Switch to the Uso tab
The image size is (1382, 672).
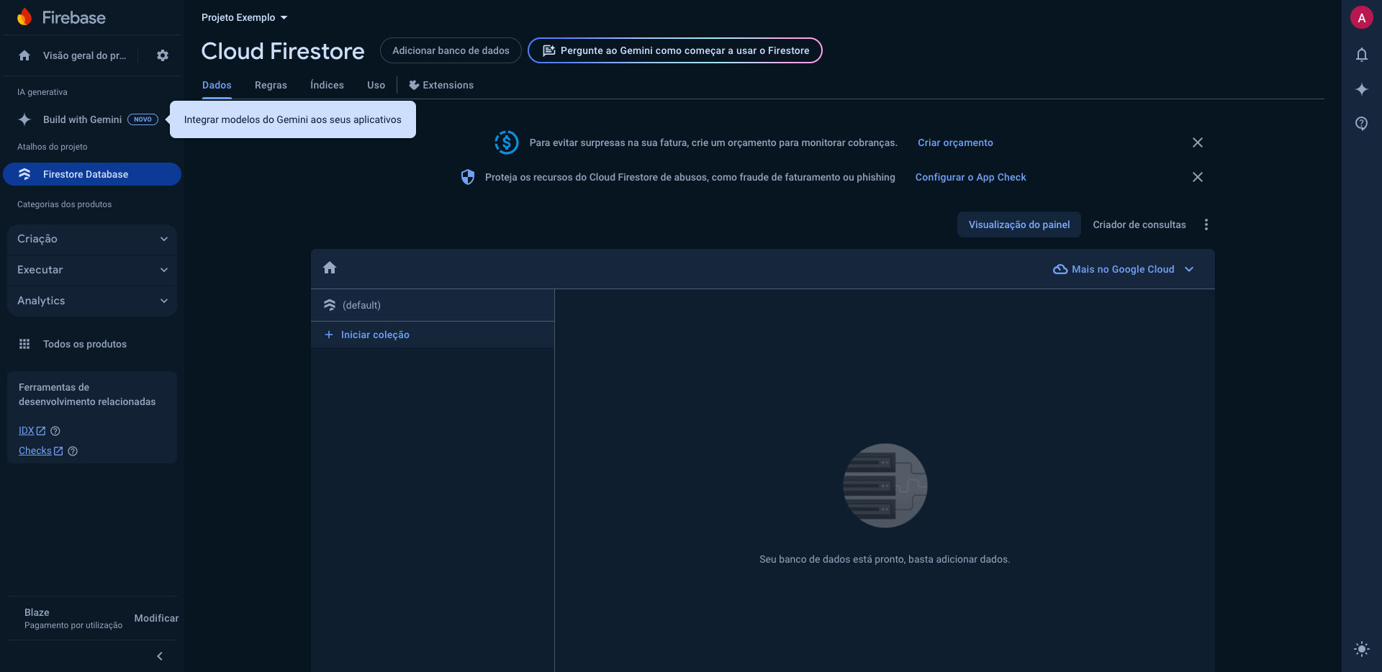point(376,85)
